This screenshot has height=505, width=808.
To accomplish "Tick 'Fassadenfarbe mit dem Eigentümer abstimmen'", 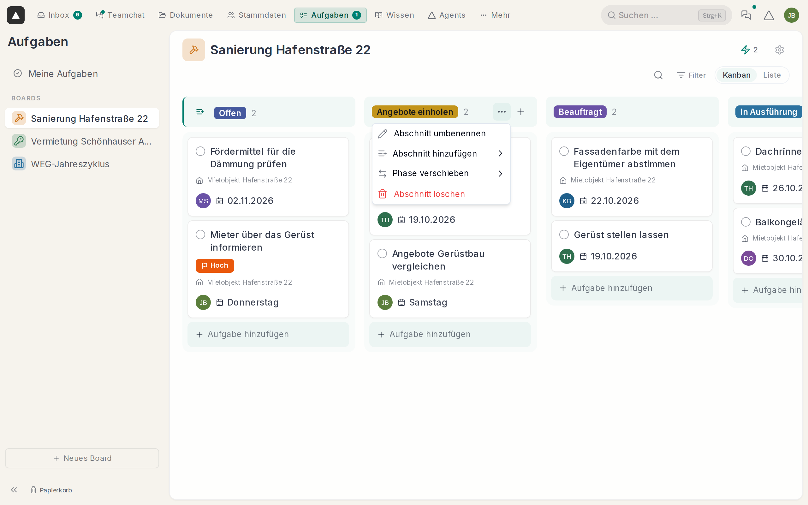I will click(x=564, y=151).
